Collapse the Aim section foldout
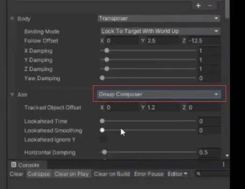The height and width of the screenshot is (189, 245). coord(12,94)
